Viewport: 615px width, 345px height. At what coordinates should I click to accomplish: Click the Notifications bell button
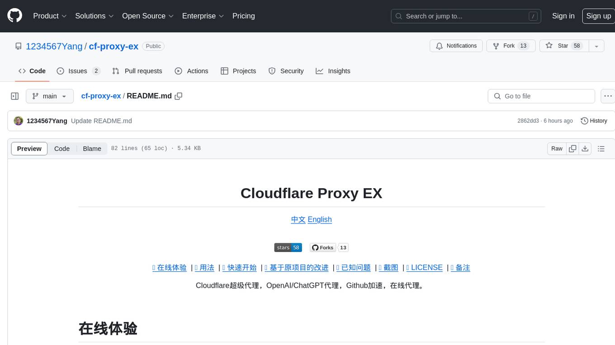(x=456, y=46)
